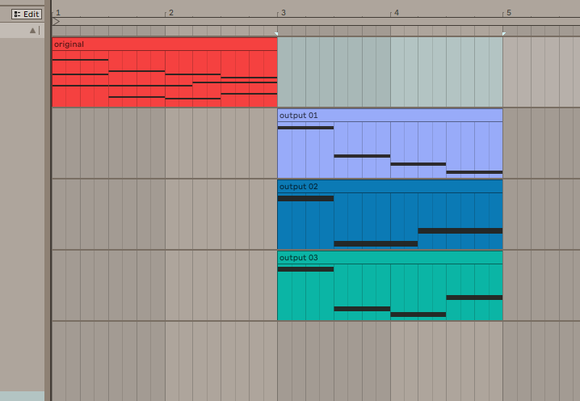Select the red 'original' MIDI clip
Image resolution: width=580 pixels, height=401 pixels.
pyautogui.click(x=165, y=72)
